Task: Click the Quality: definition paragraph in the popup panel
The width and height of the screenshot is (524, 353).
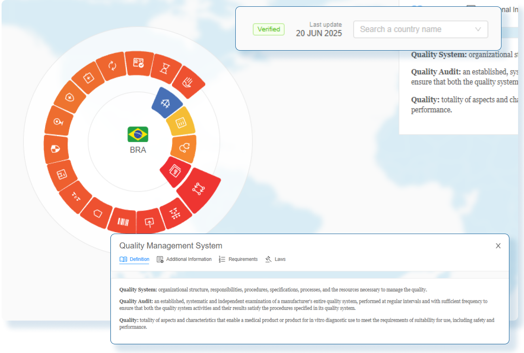Action: coord(307,323)
